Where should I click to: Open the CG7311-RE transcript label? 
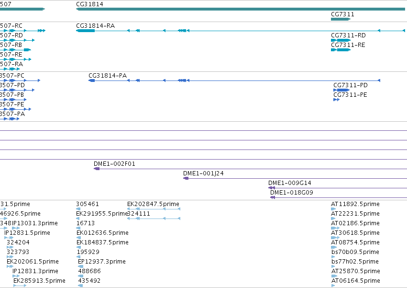[x=348, y=45]
